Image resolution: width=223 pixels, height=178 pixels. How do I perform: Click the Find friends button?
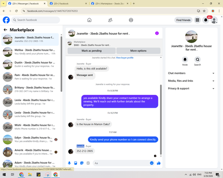coord(183,20)
